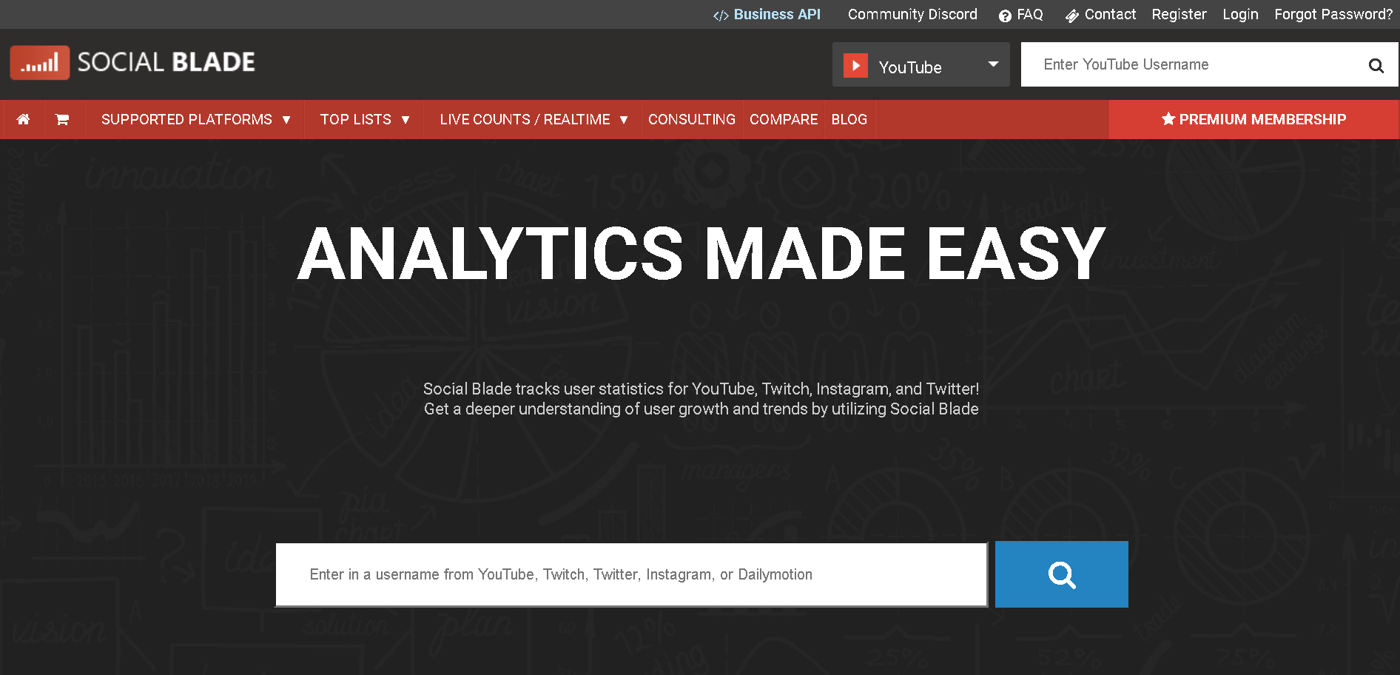The width and height of the screenshot is (1400, 675).
Task: Click the header search magnifier icon
Action: point(1376,65)
